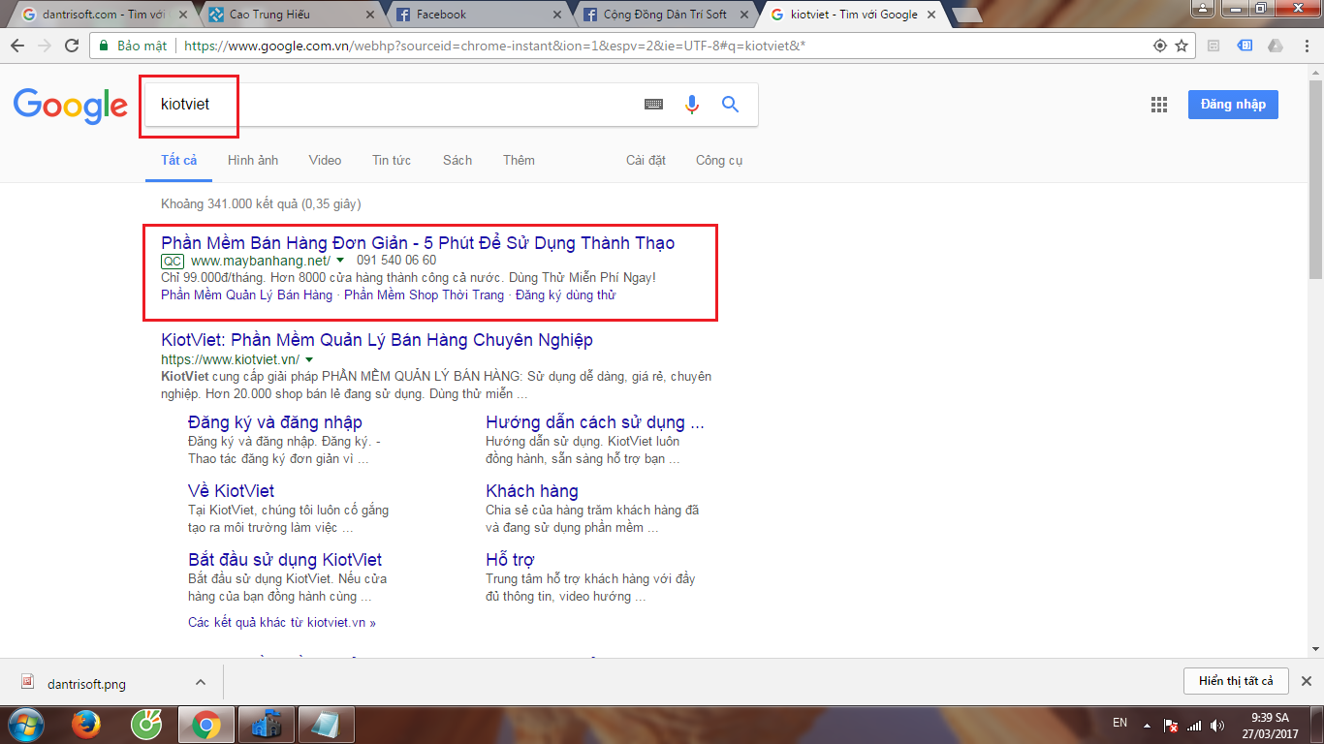Open the blue castle app in taskbar
This screenshot has width=1324, height=744.
266,725
